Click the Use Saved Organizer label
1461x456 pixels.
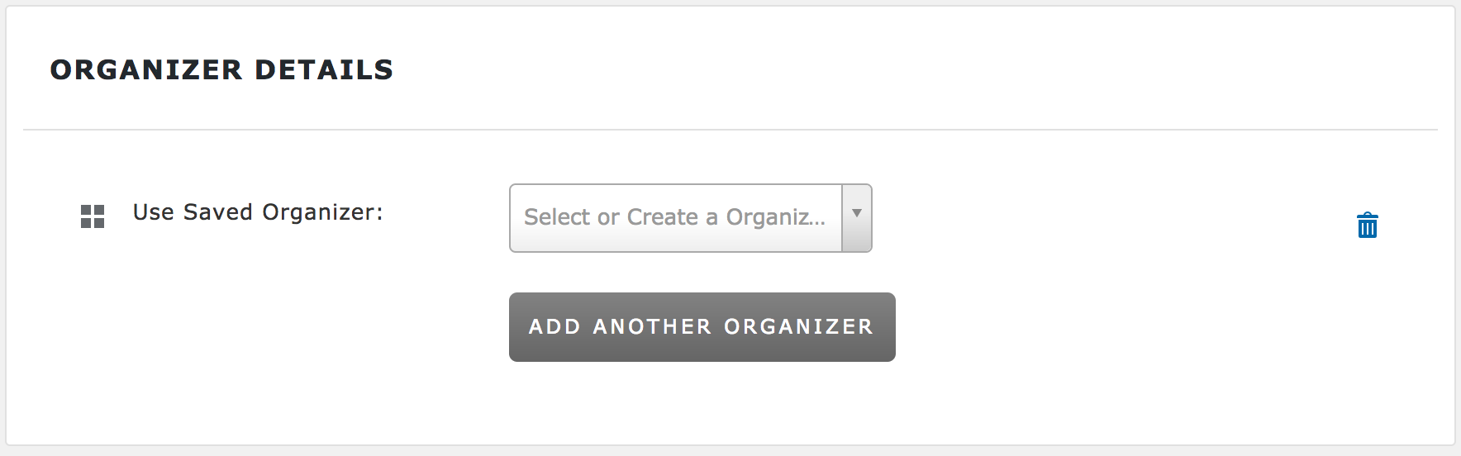(x=258, y=212)
